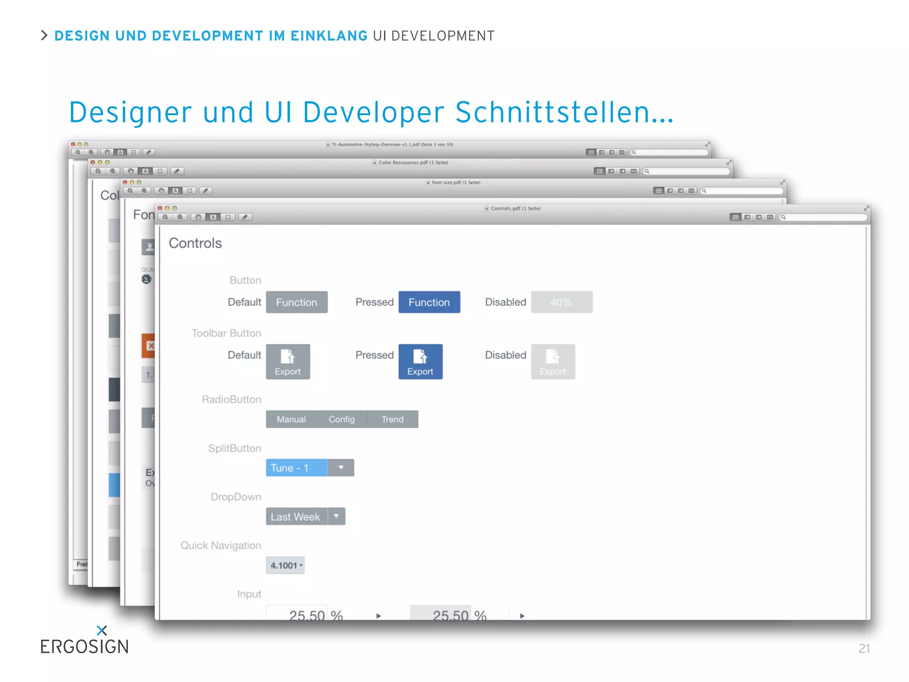
Task: Click the Controls page heading
Action: click(195, 243)
